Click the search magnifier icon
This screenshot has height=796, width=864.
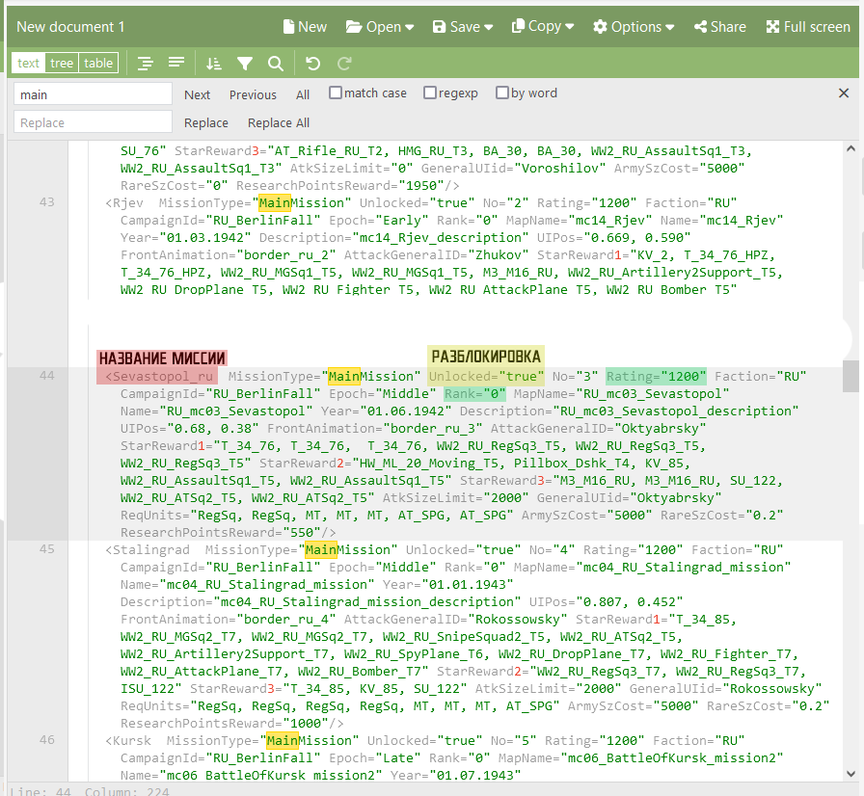[x=276, y=64]
